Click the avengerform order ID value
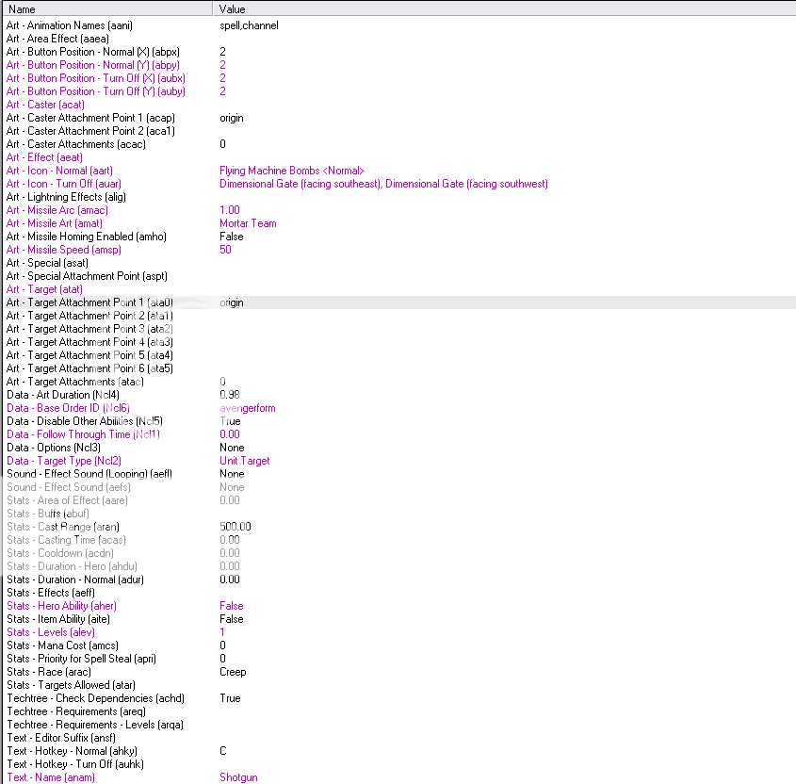The height and width of the screenshot is (784, 796). click(x=247, y=408)
